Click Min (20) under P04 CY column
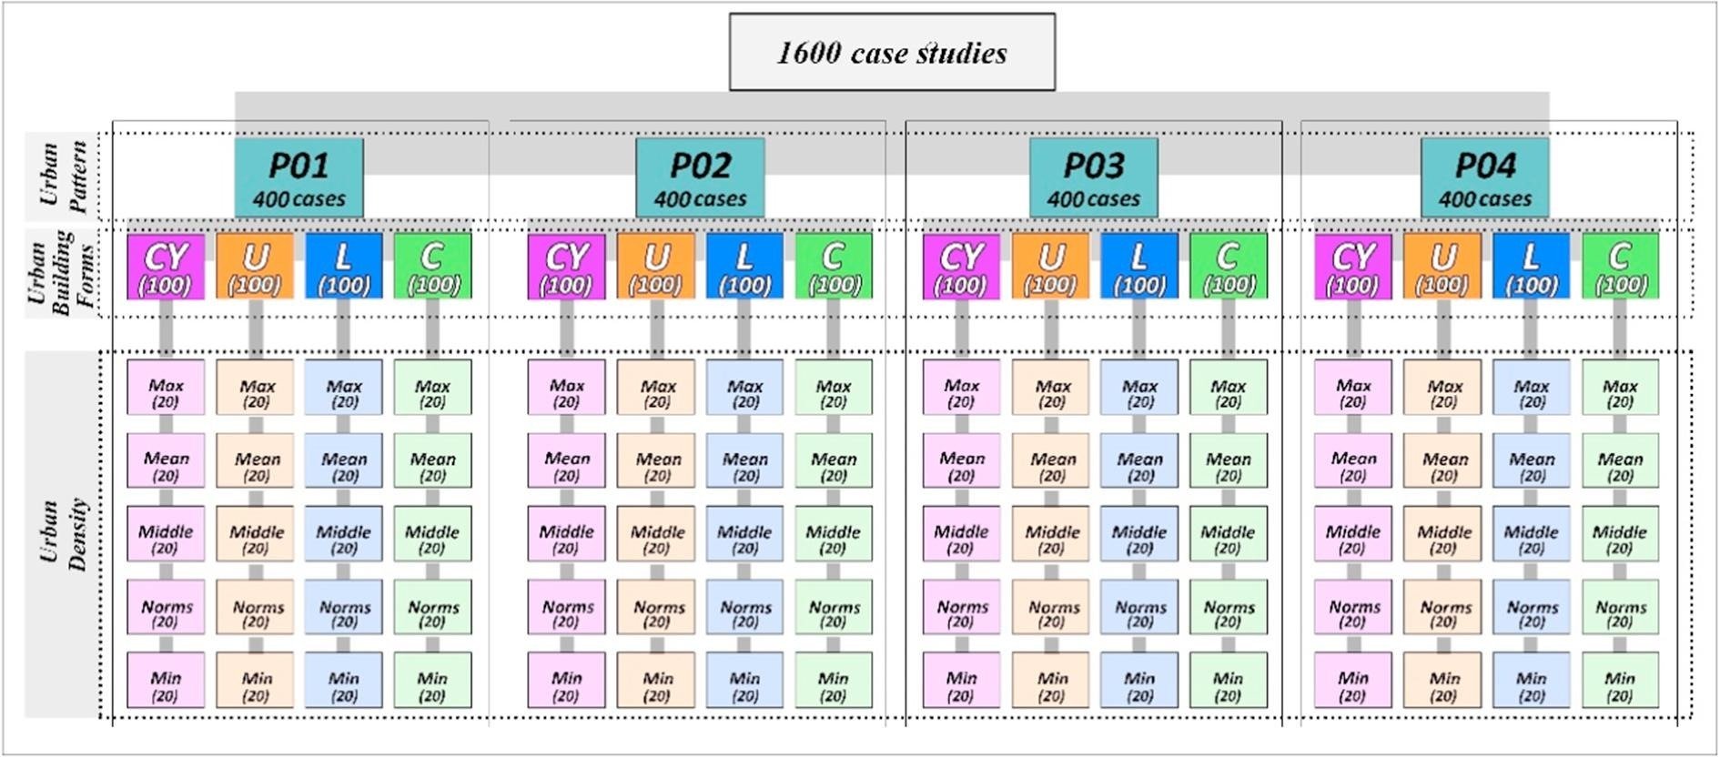Viewport: 1720px width, 758px height. (x=1352, y=680)
